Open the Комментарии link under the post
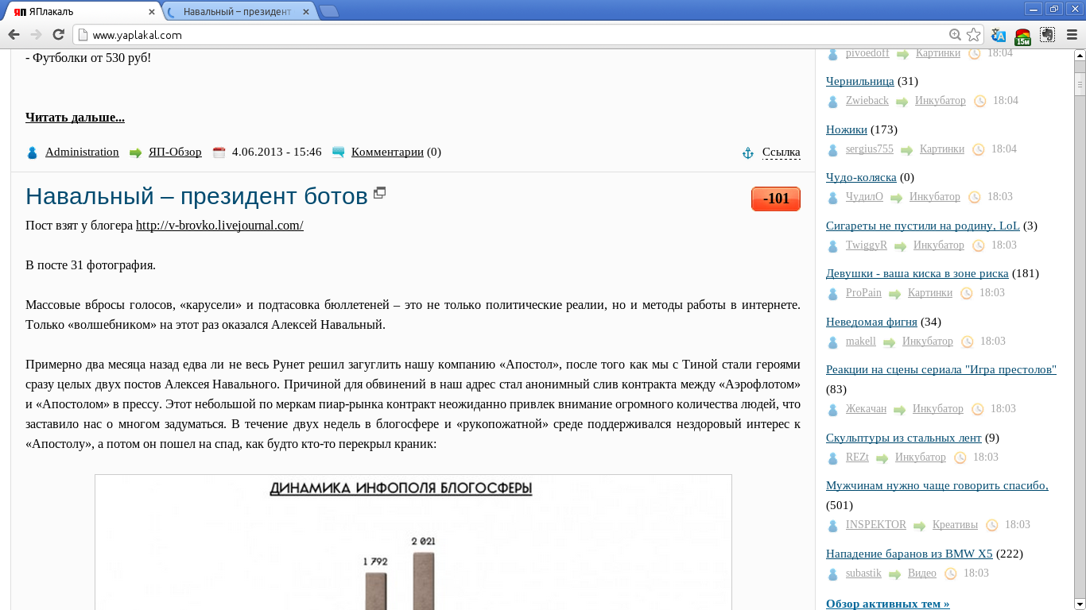Screen dimensions: 1086x610 pyautogui.click(x=387, y=152)
